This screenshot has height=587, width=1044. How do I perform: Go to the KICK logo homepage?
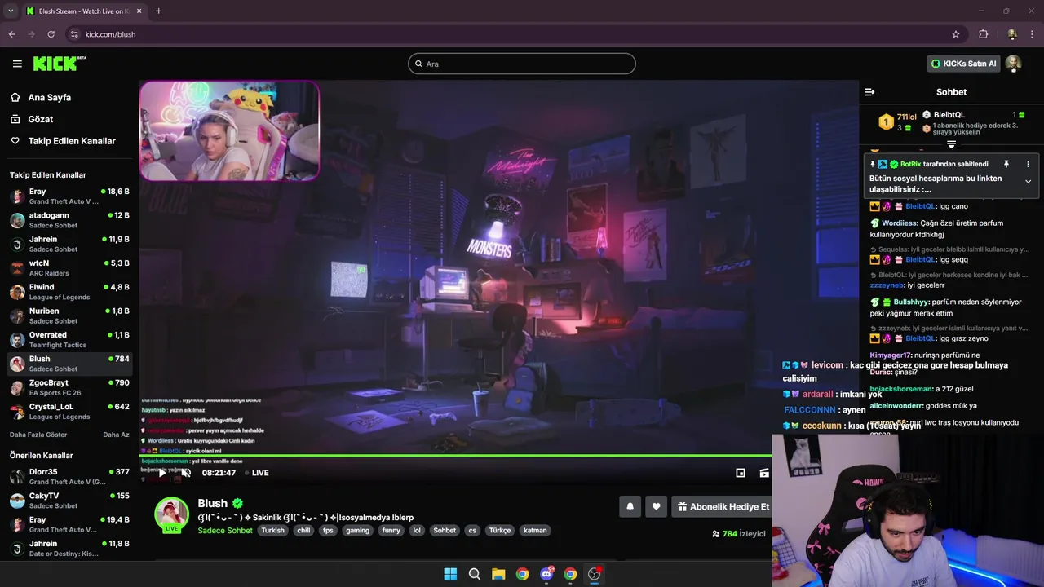(59, 64)
